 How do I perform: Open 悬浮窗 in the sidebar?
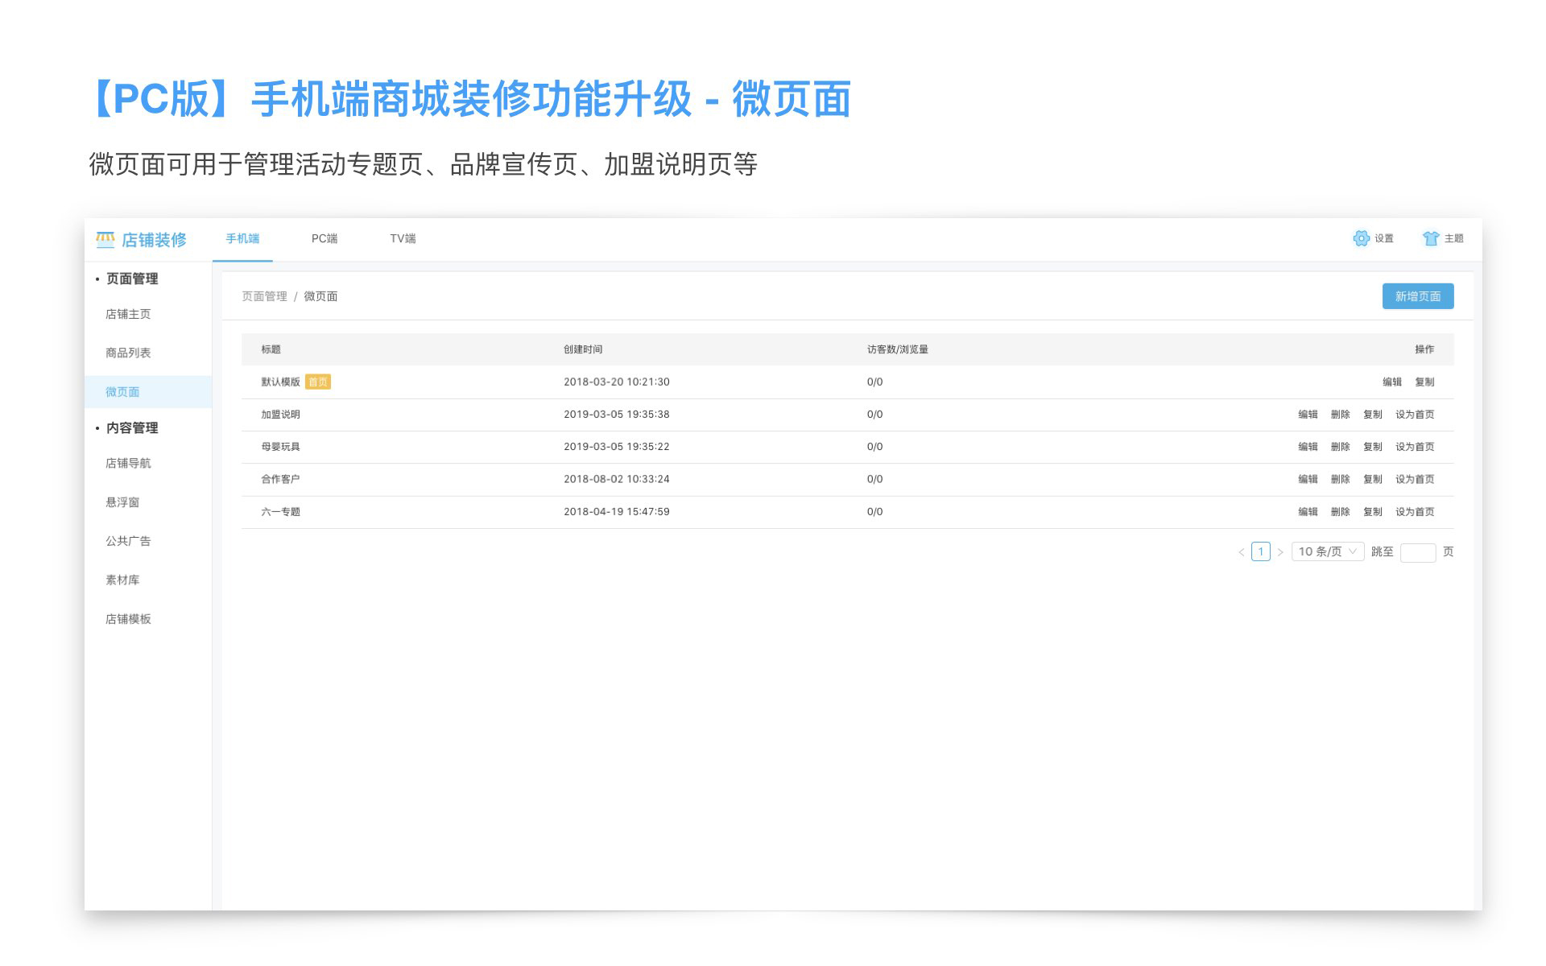pos(122,502)
